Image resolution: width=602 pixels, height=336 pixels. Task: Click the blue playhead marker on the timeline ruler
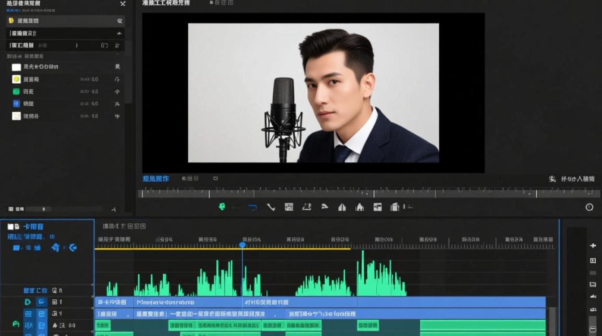[x=242, y=245]
